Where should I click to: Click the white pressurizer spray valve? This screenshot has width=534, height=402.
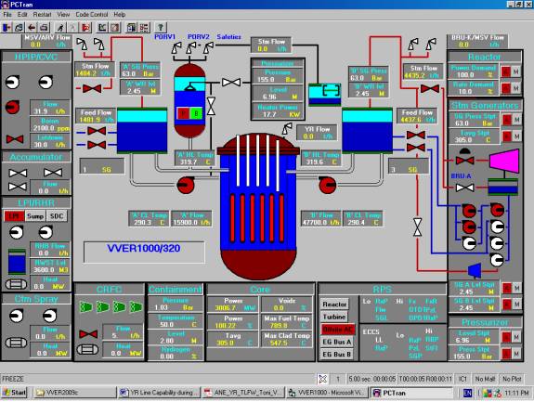tap(231, 83)
